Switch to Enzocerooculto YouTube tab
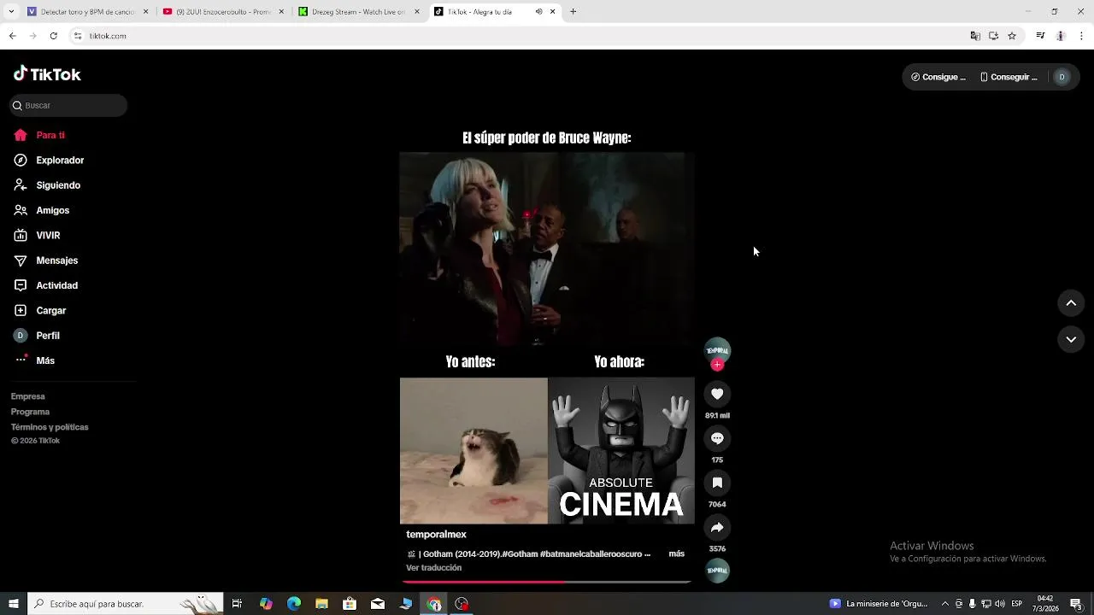1094x615 pixels. click(x=223, y=12)
